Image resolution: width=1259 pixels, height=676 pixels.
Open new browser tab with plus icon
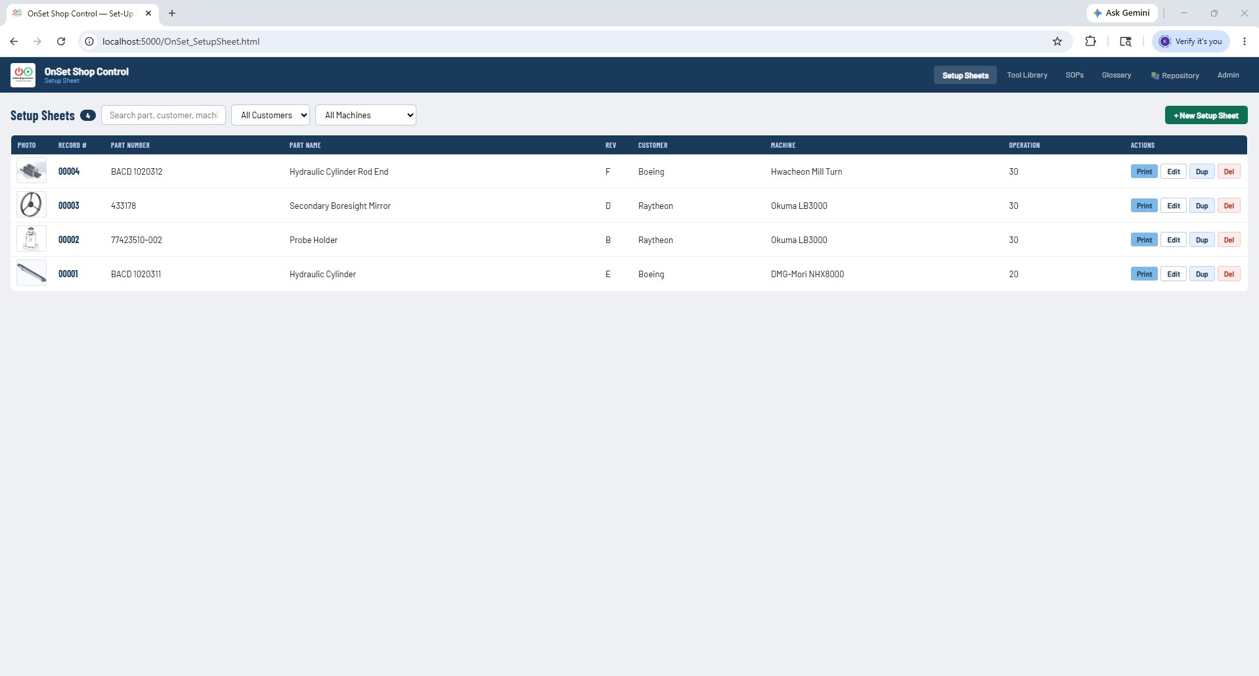click(x=172, y=13)
